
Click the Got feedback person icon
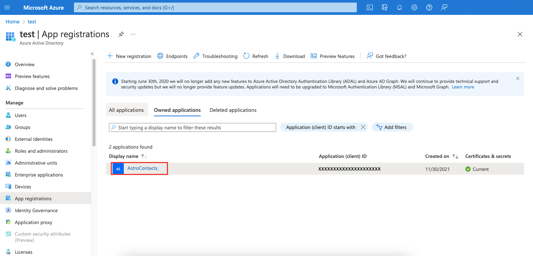370,56
